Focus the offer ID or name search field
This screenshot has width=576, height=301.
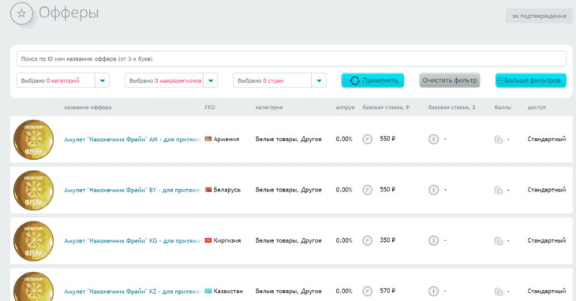pyautogui.click(x=291, y=59)
